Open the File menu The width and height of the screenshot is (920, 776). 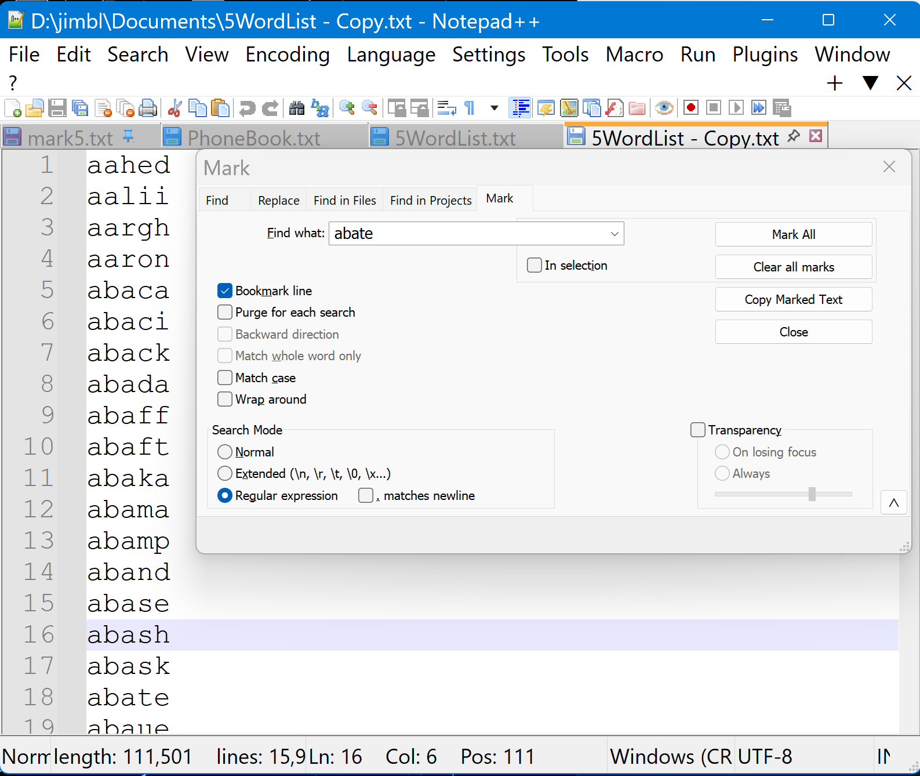[x=24, y=55]
